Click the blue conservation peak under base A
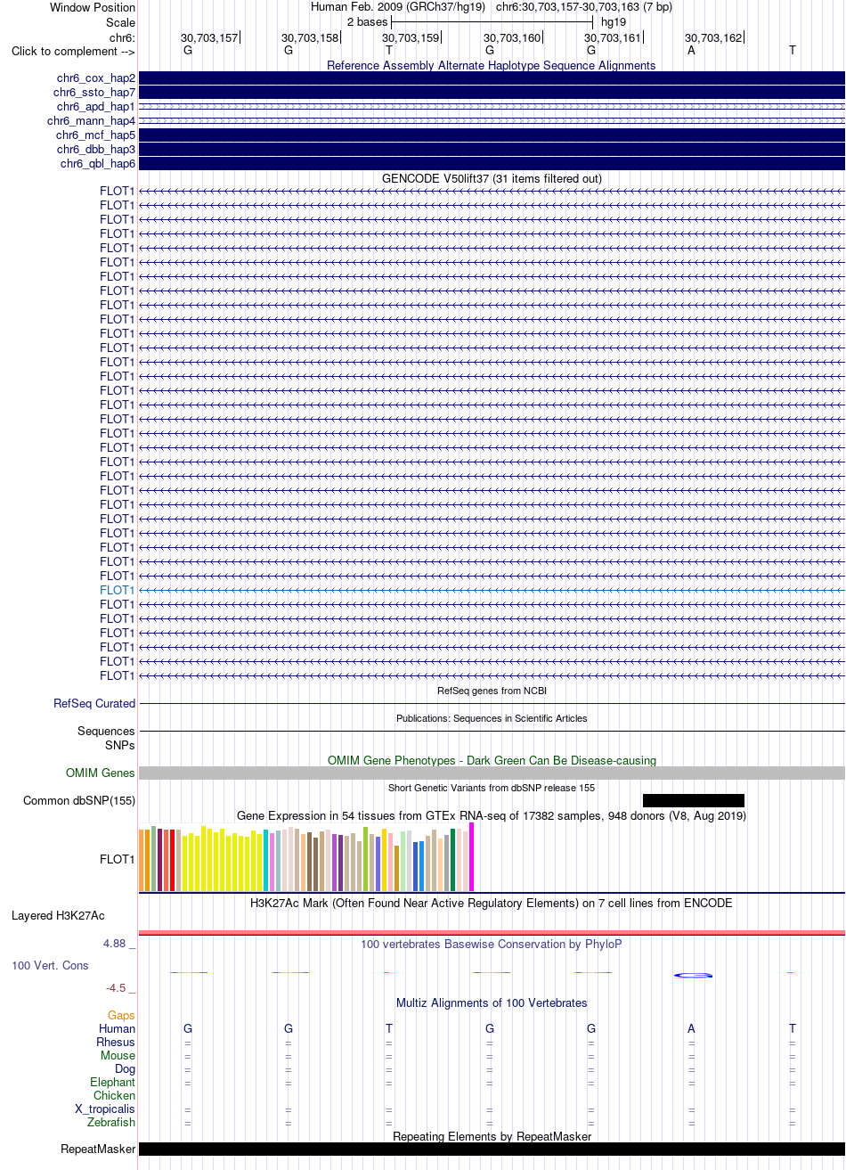This screenshot has width=846, height=1170. (x=694, y=975)
